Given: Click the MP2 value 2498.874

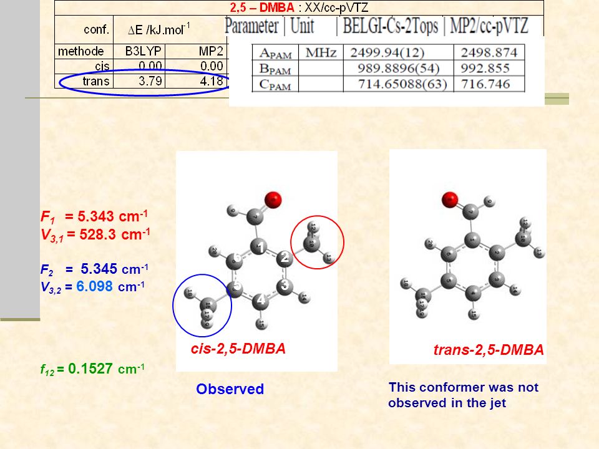Looking at the screenshot, I should pos(489,52).
